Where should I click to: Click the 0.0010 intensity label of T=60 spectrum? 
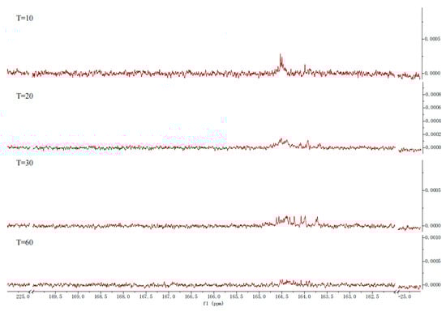point(433,237)
